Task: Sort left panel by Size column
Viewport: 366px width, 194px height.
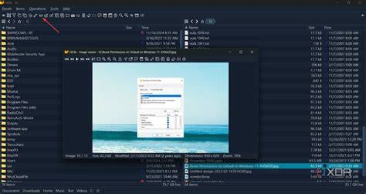Action: point(129,27)
